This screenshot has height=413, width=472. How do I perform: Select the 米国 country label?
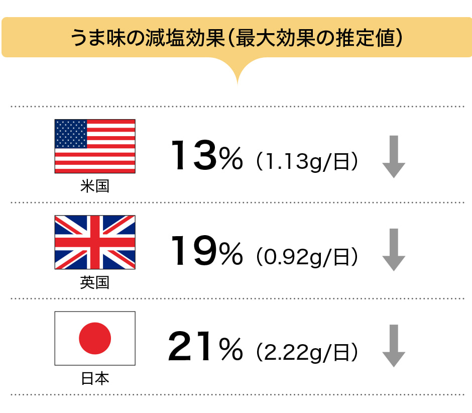click(95, 186)
